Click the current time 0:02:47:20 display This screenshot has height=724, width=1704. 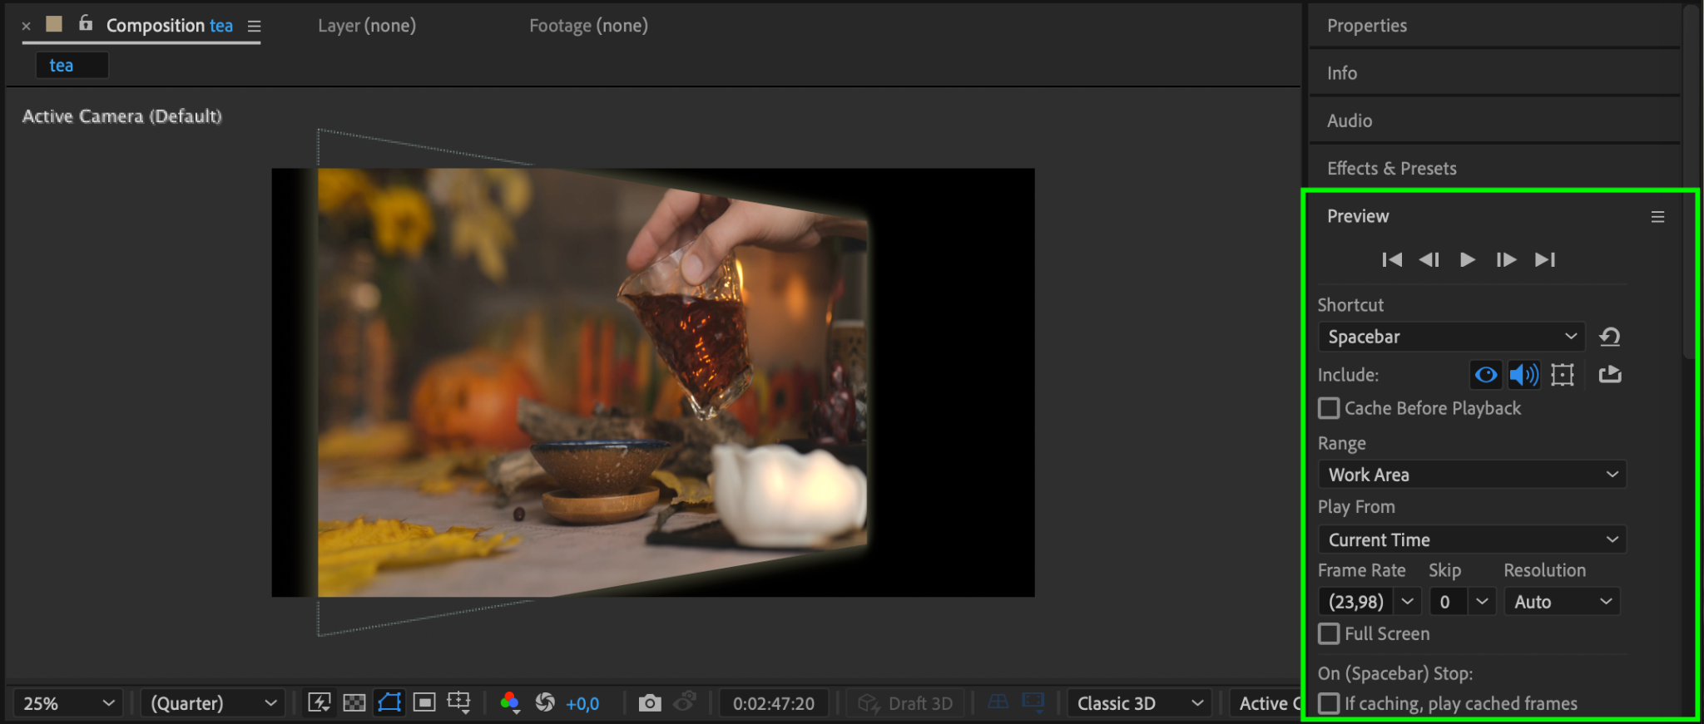pos(773,703)
